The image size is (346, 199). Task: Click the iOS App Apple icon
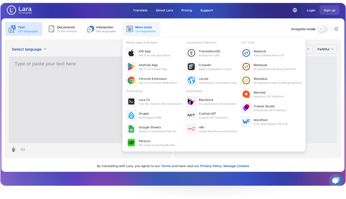point(131,53)
